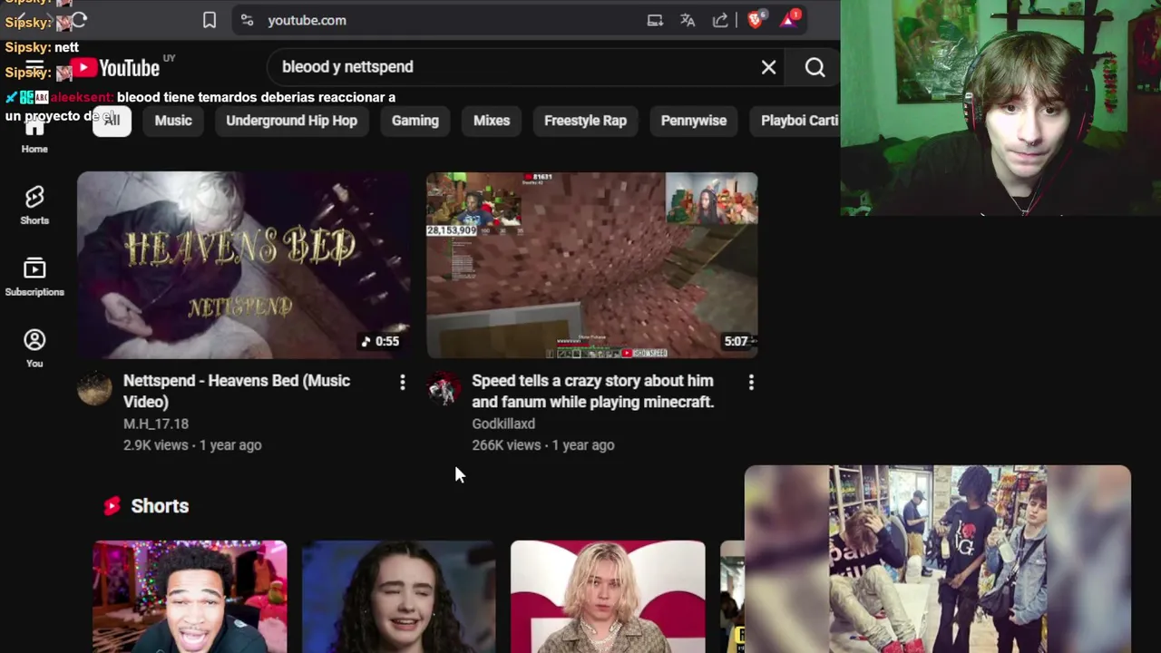The width and height of the screenshot is (1161, 653).
Task: Select the Mixes filter chip
Action: pos(492,121)
